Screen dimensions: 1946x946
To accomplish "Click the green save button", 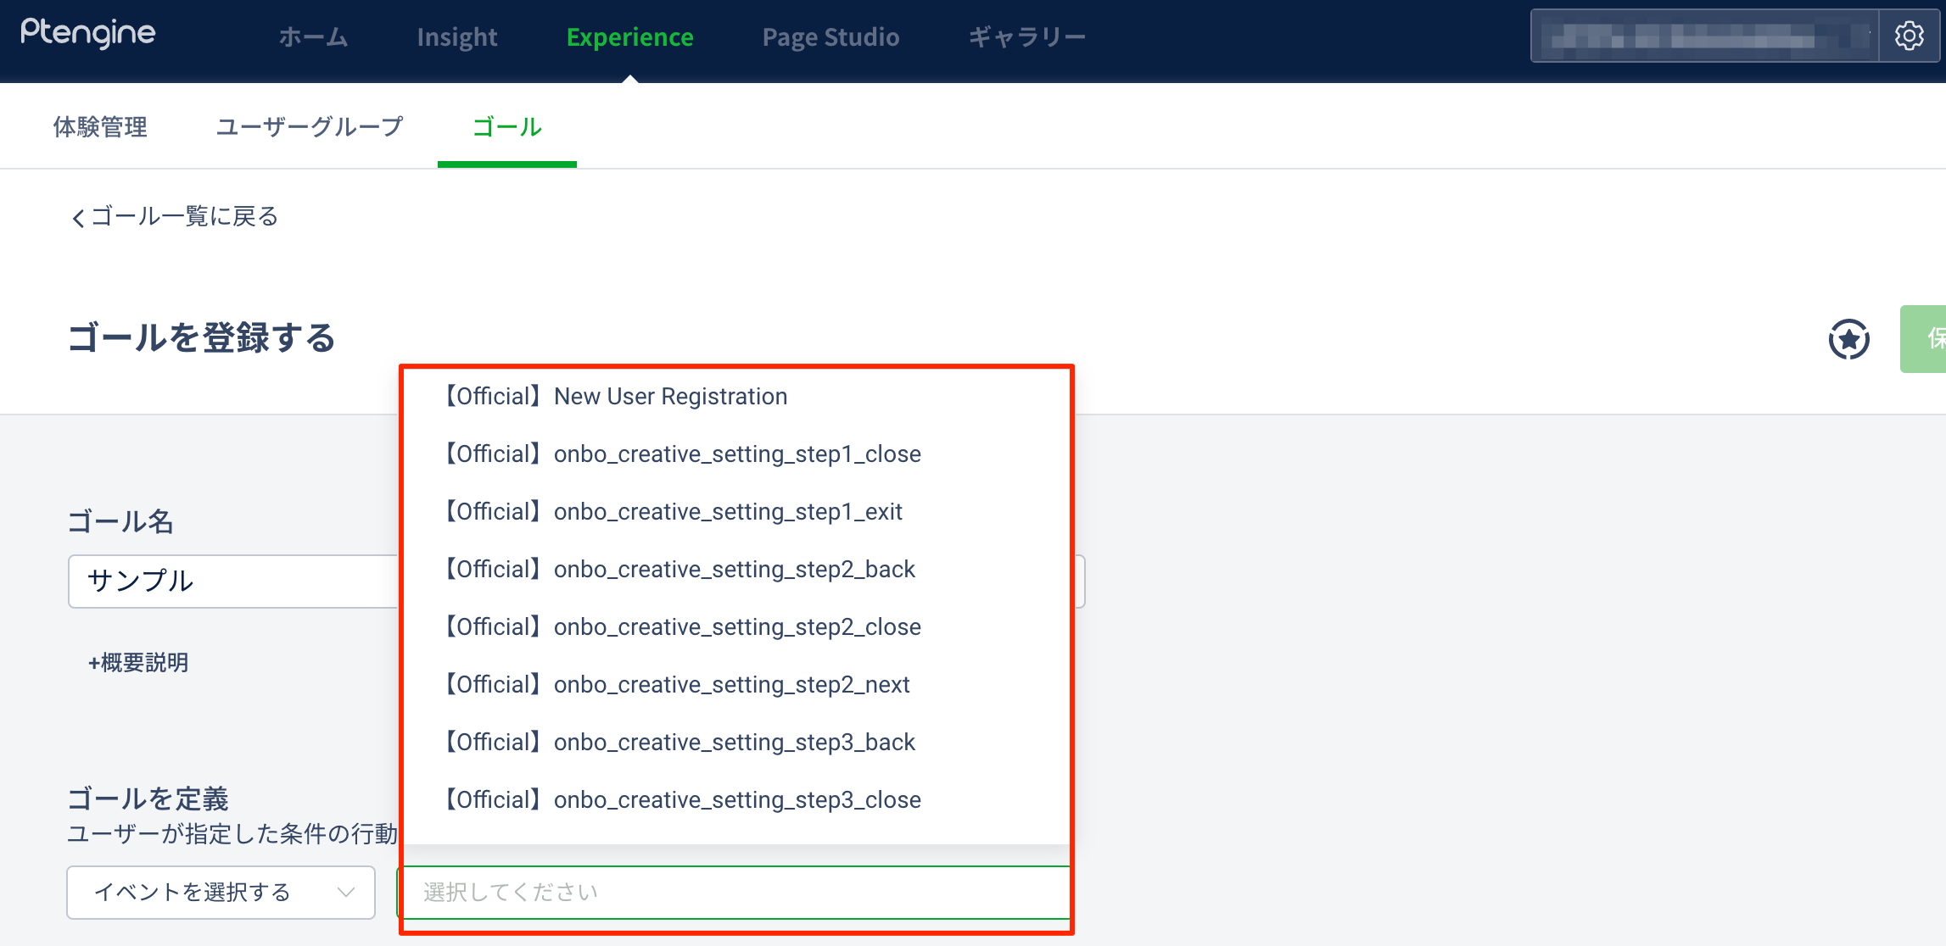I will pyautogui.click(x=1924, y=339).
